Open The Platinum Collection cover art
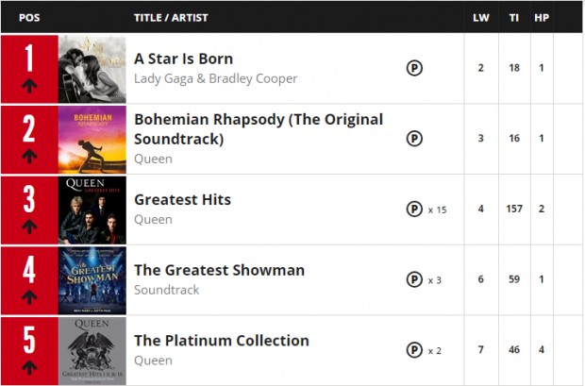Screen dimensions: 585x386 click(x=92, y=350)
